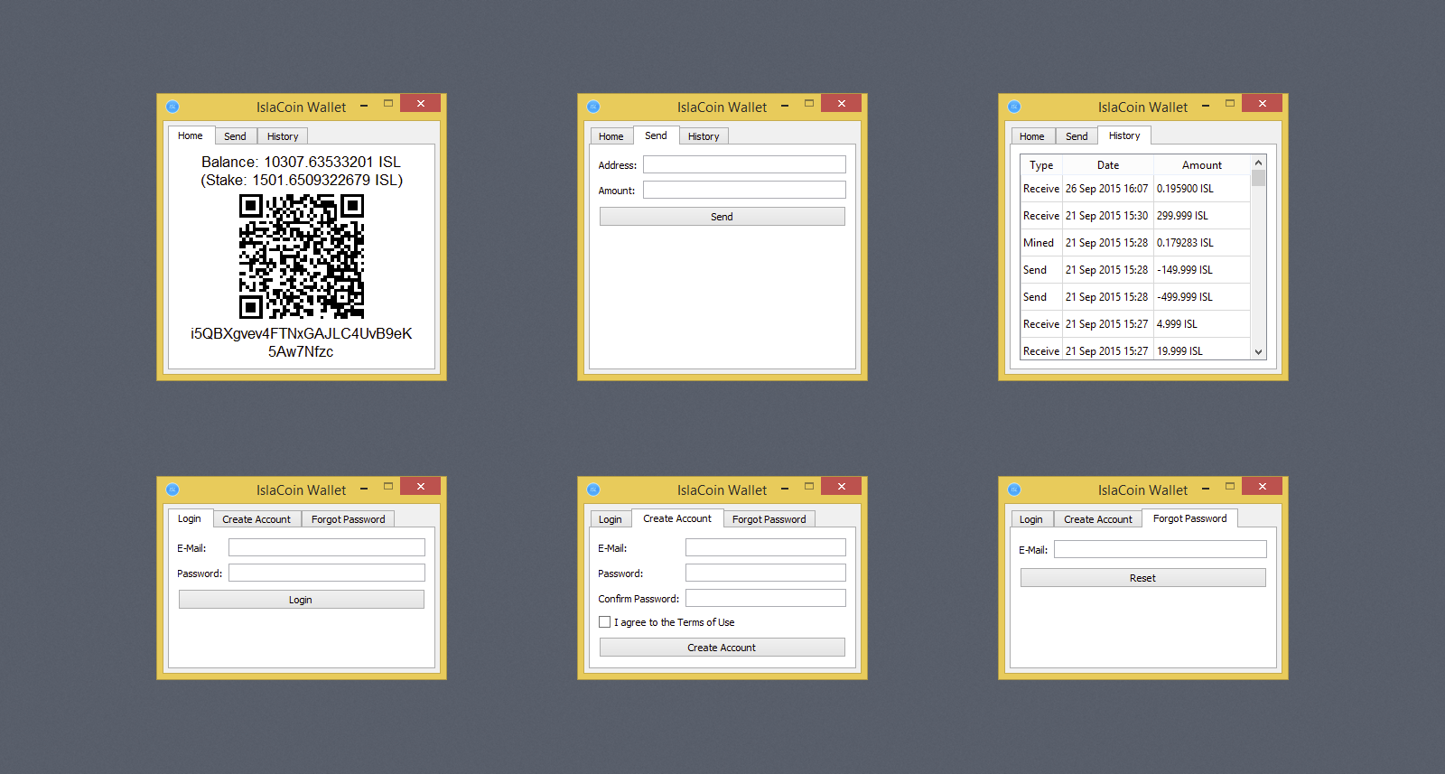Click the History table scrollbar thumb
1445x774 pixels.
(1258, 178)
